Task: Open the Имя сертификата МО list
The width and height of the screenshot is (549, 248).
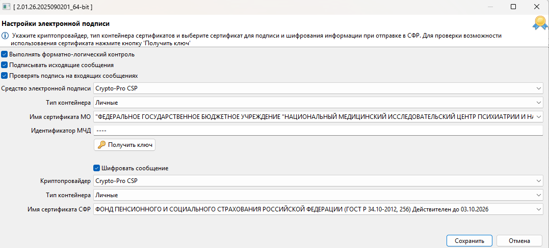Action: (x=539, y=117)
